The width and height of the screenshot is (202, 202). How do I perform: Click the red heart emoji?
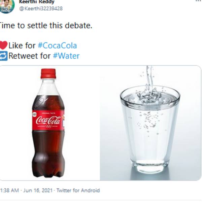click(x=3, y=45)
